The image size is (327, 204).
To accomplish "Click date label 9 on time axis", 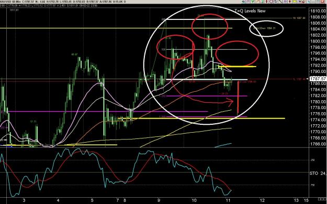I will (x=159, y=200).
